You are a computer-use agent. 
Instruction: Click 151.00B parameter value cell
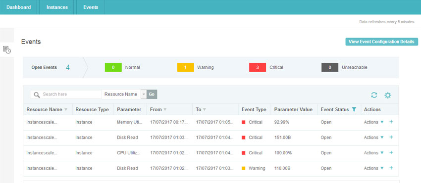[x=282, y=137]
